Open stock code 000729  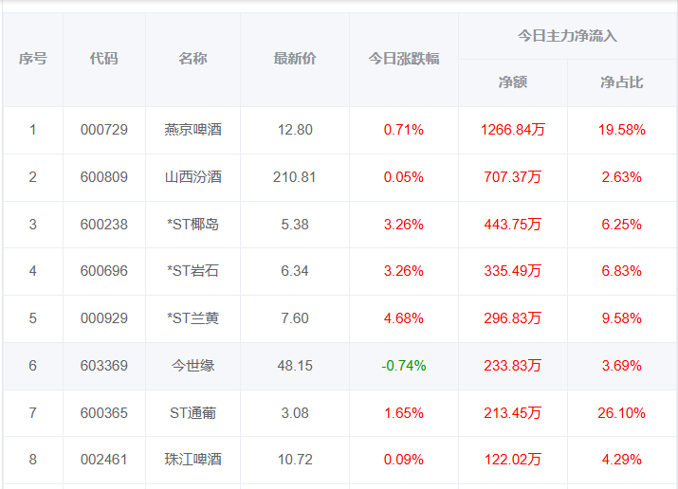(x=104, y=130)
